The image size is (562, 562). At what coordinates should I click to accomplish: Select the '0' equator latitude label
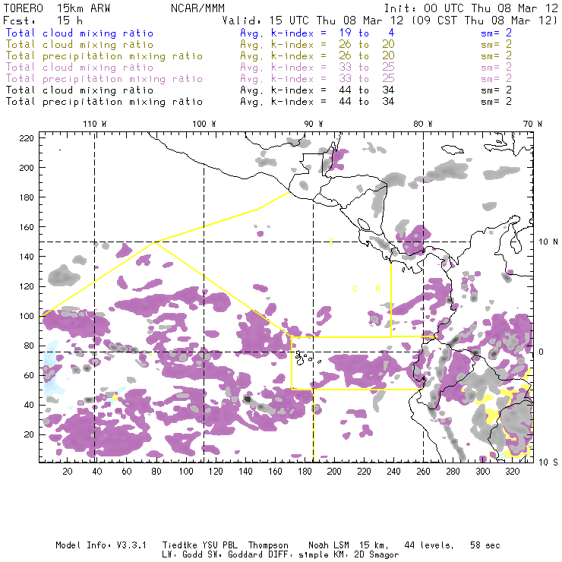pos(541,352)
